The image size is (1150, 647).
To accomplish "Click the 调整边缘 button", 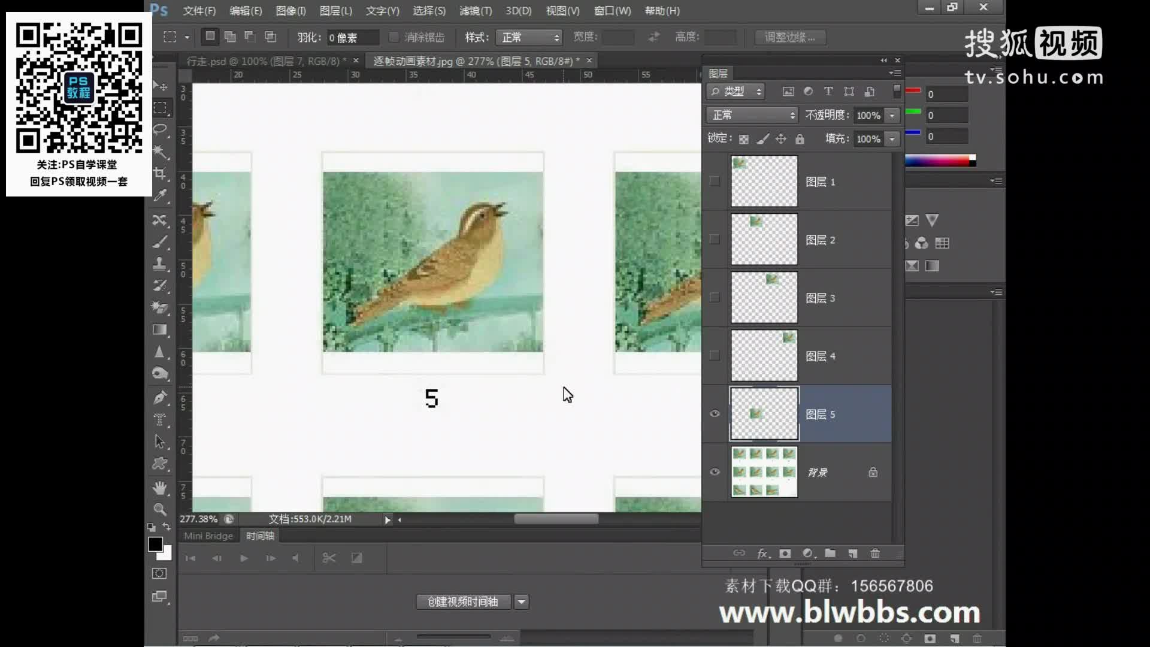I will [789, 37].
